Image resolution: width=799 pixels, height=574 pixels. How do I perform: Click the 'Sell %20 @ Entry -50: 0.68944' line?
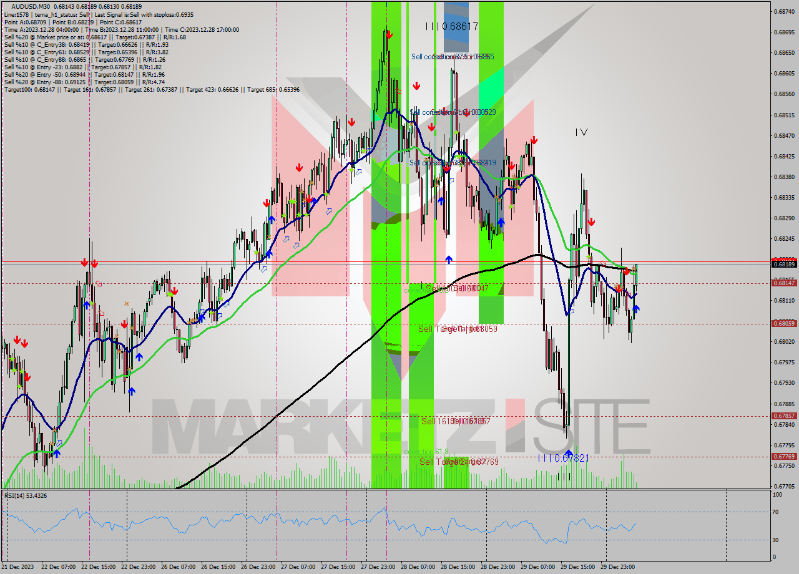tap(84, 74)
